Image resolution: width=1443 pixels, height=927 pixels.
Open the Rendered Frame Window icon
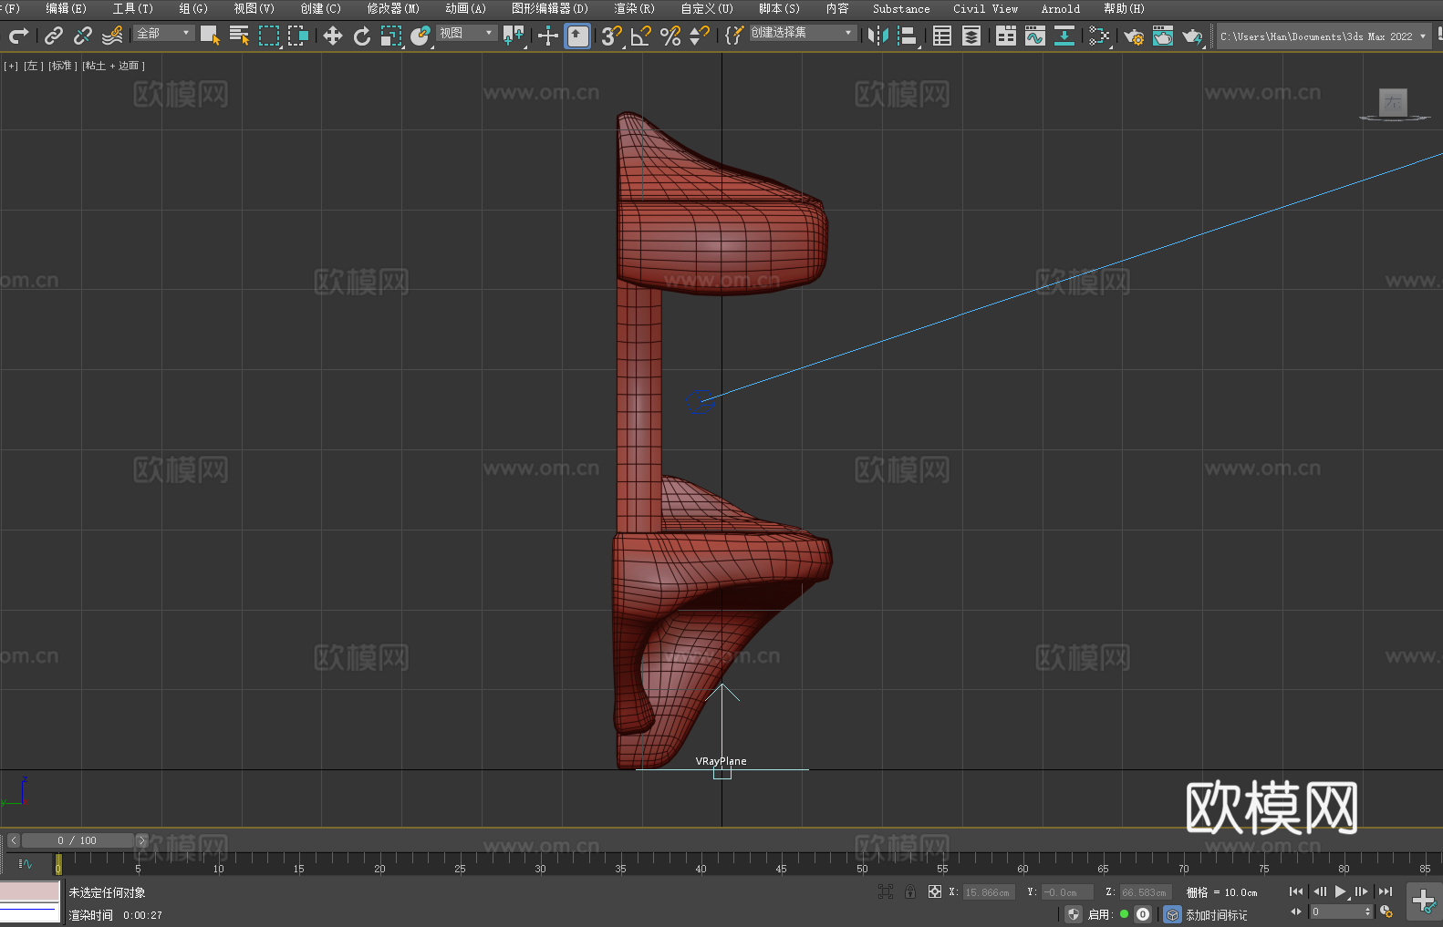(x=1163, y=36)
